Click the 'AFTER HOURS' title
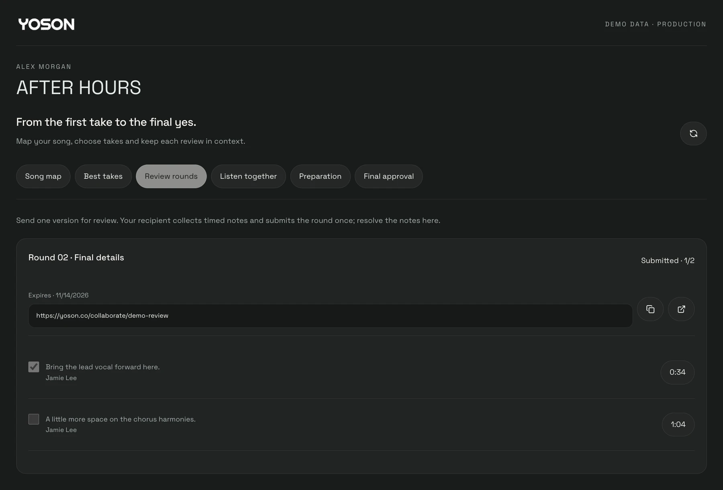The image size is (723, 490). pyautogui.click(x=79, y=88)
